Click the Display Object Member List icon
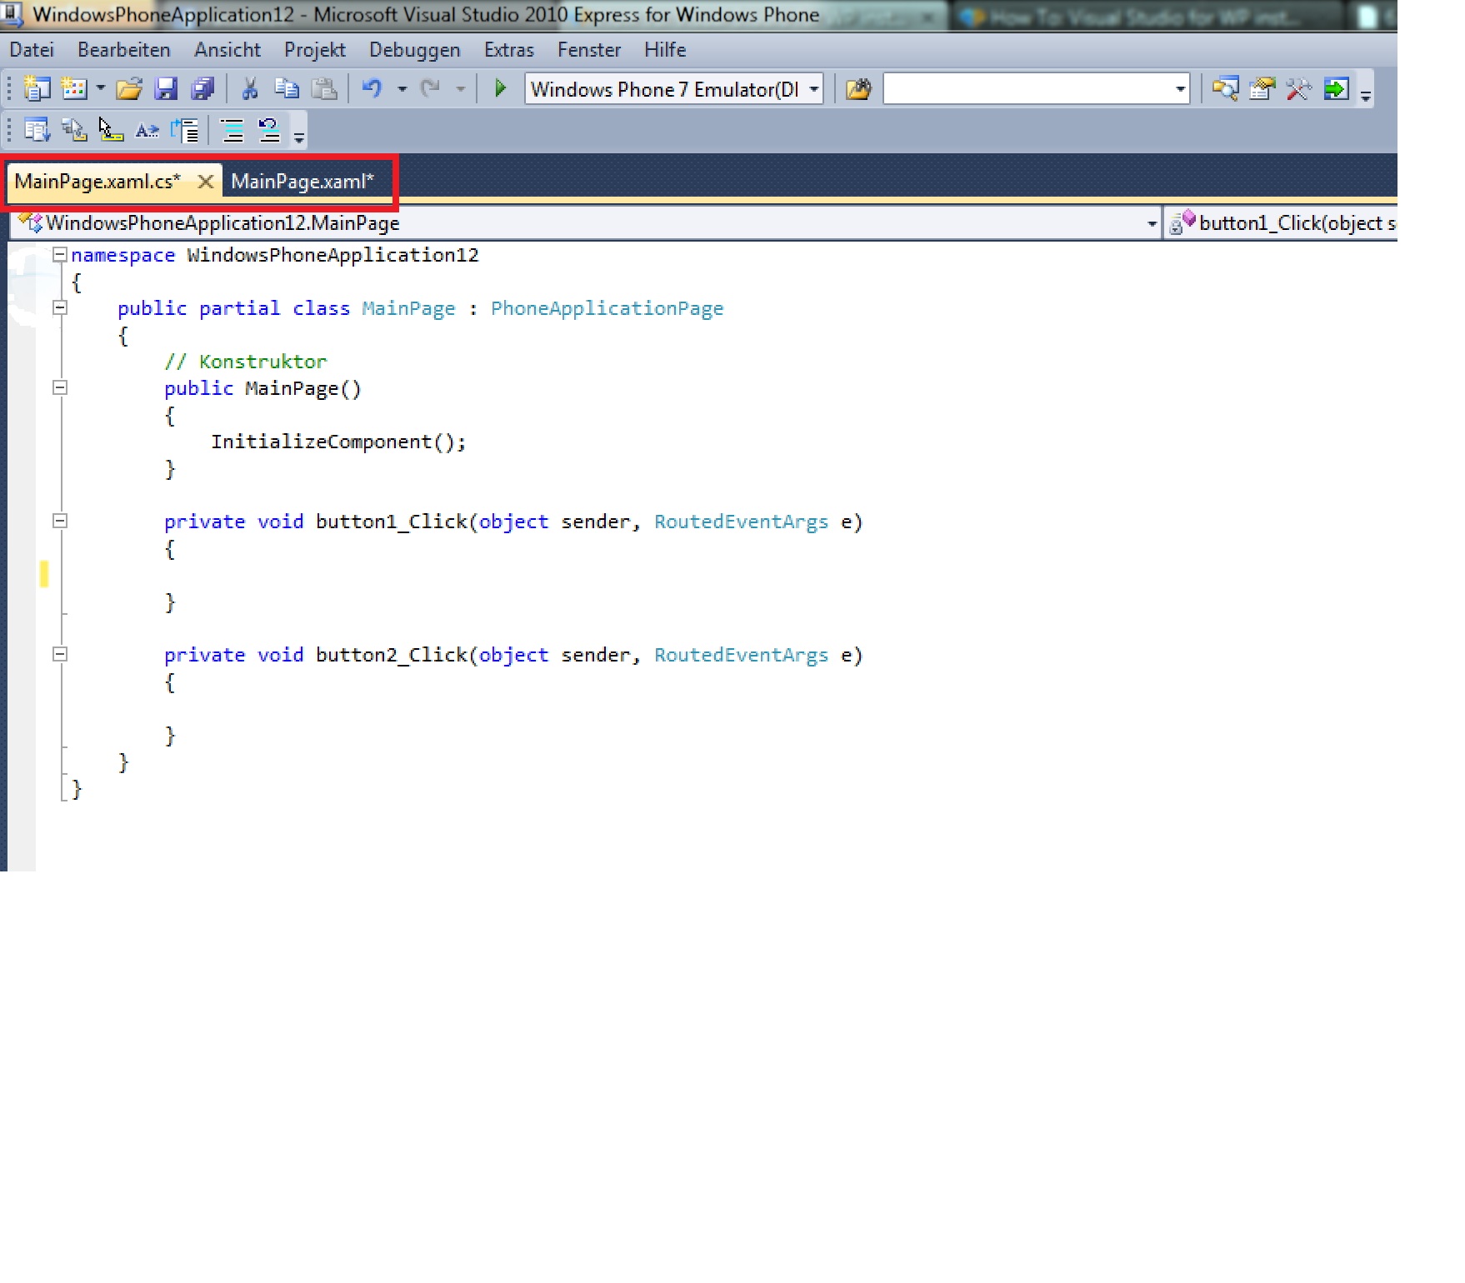 37,130
